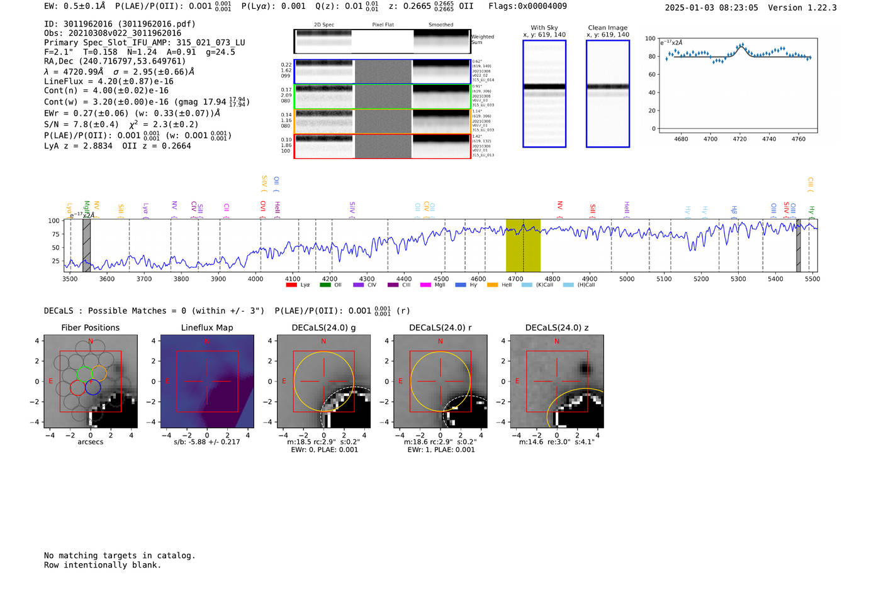Screen dimensions: 881x599
Task: Click the hatched gray band near 3550 Å
Action: coord(87,245)
